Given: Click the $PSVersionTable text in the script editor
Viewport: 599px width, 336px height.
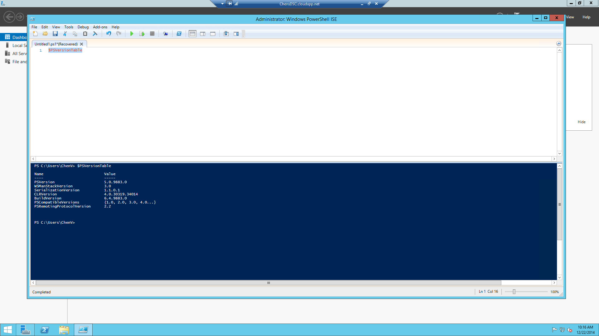Looking at the screenshot, I should pos(65,50).
